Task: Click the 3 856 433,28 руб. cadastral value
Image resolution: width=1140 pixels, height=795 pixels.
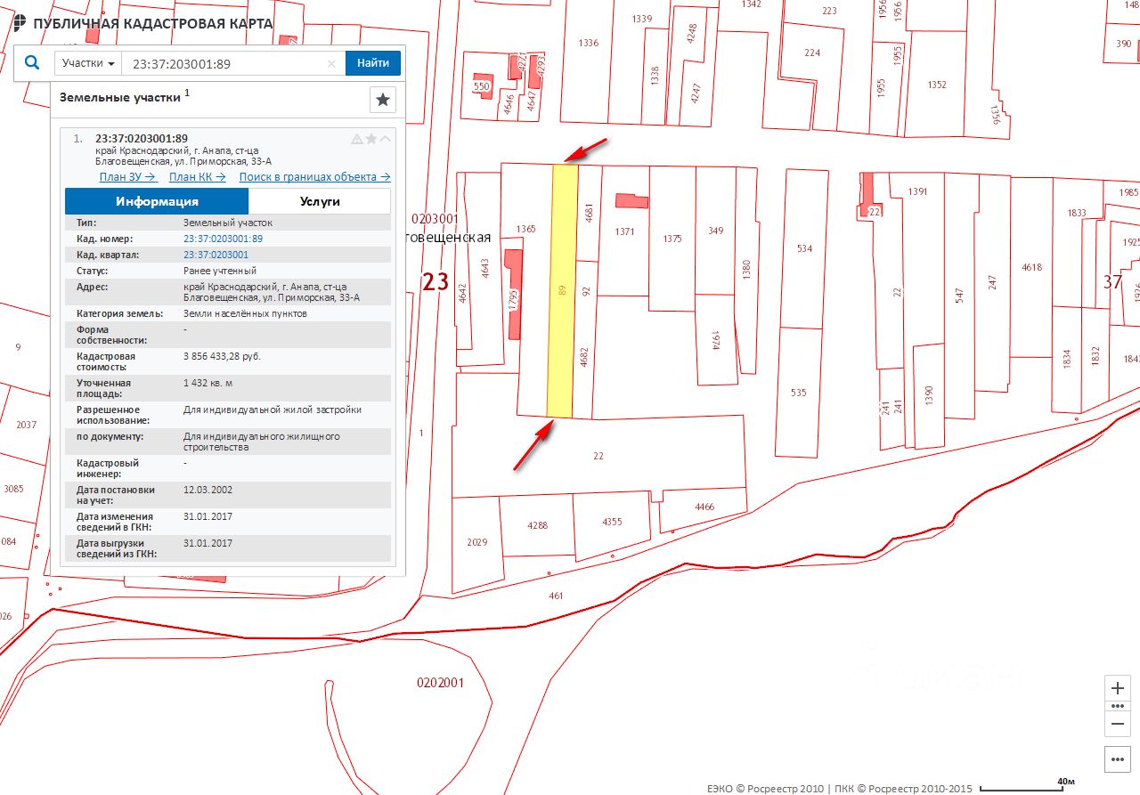Action: [x=222, y=356]
